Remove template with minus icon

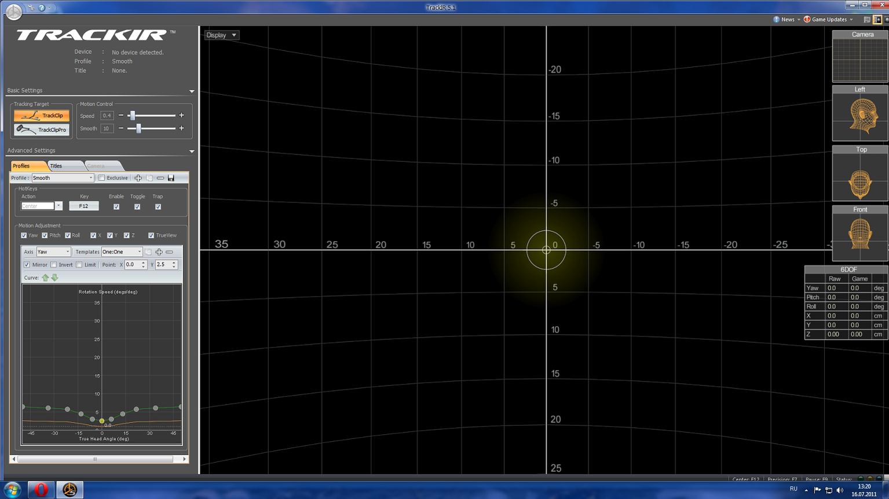click(x=169, y=252)
